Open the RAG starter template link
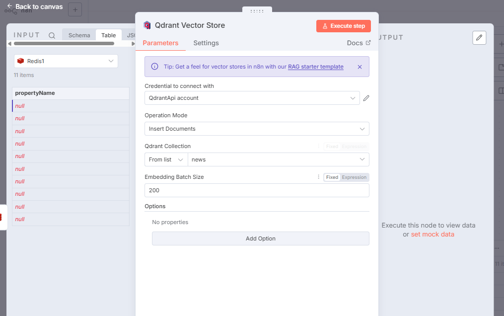The width and height of the screenshot is (504, 316). [316, 67]
